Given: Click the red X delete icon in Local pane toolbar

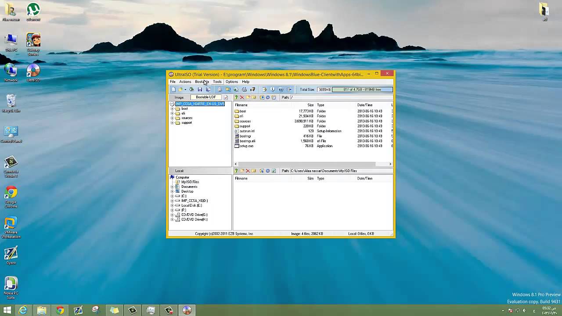Looking at the screenshot, I should [x=248, y=171].
